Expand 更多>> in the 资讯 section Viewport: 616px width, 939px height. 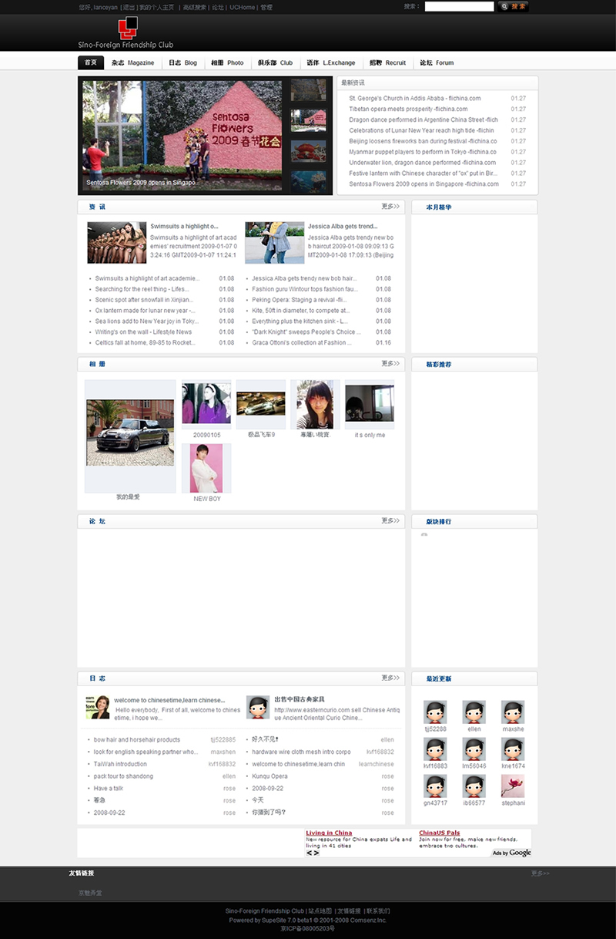390,207
